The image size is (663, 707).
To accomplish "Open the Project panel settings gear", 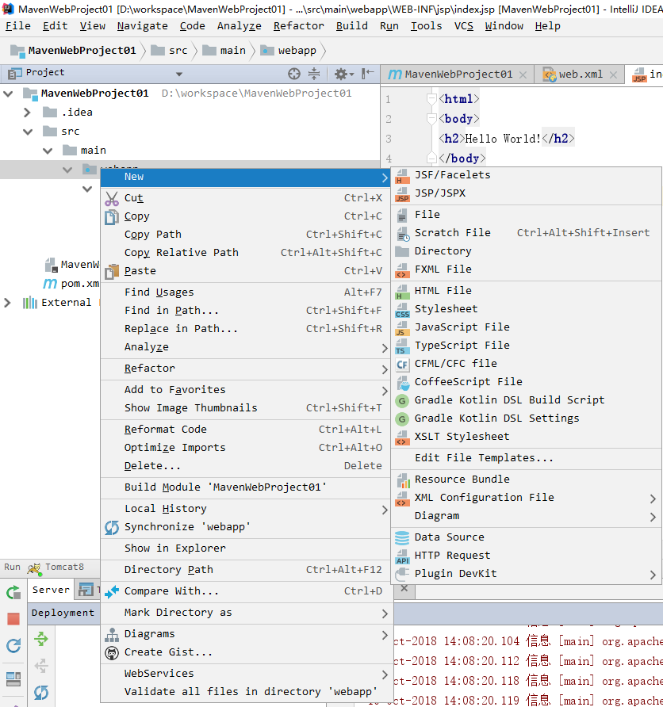I will [x=343, y=74].
